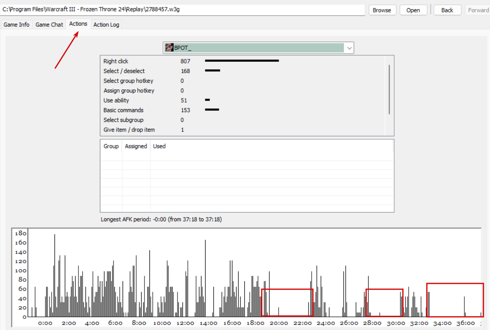
Task: Click the Browse button
Action: (x=382, y=10)
